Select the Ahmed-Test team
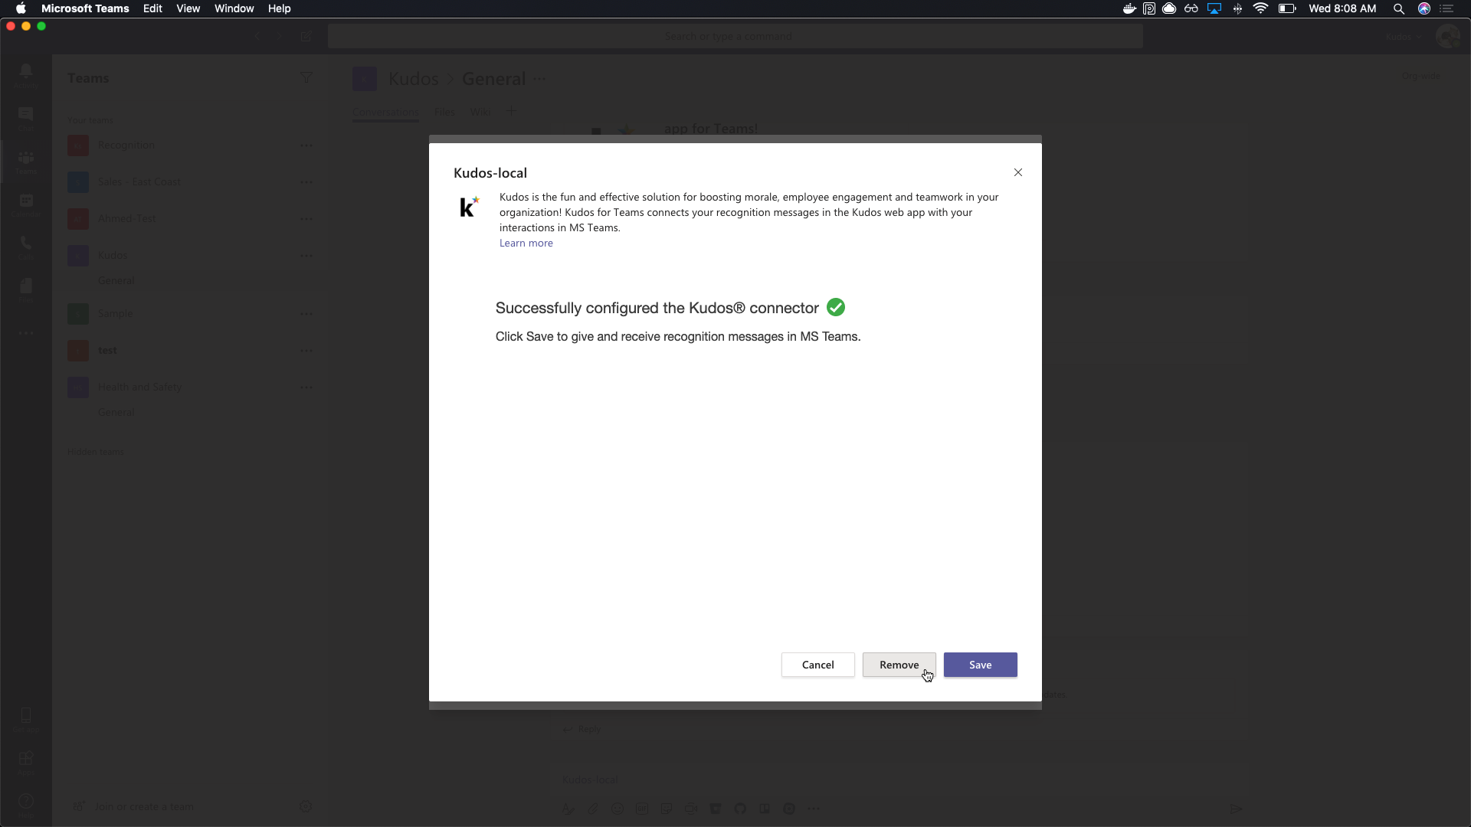The height and width of the screenshot is (827, 1471). pos(126,218)
